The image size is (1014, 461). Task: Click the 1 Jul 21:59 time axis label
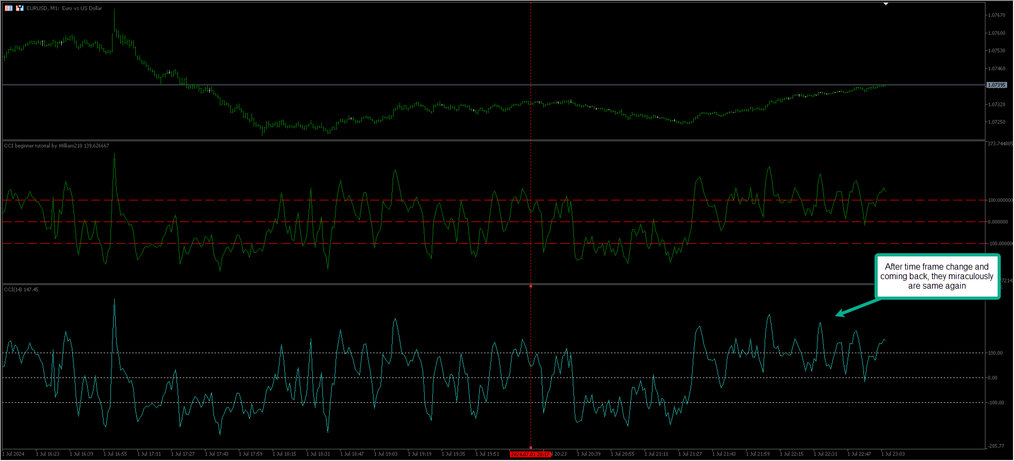coord(758,454)
